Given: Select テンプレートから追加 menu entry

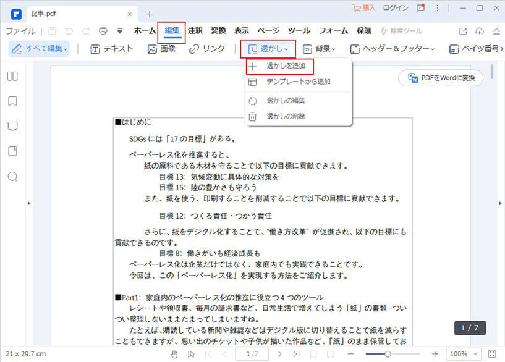Looking at the screenshot, I should pyautogui.click(x=298, y=82).
